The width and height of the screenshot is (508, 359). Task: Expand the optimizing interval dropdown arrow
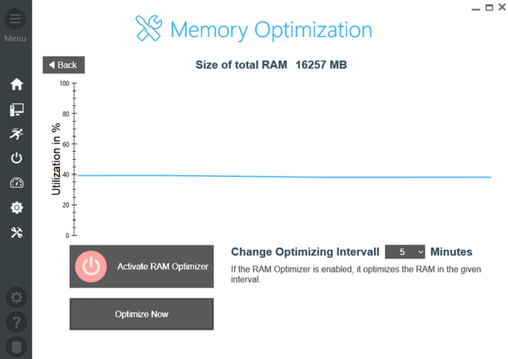click(421, 252)
